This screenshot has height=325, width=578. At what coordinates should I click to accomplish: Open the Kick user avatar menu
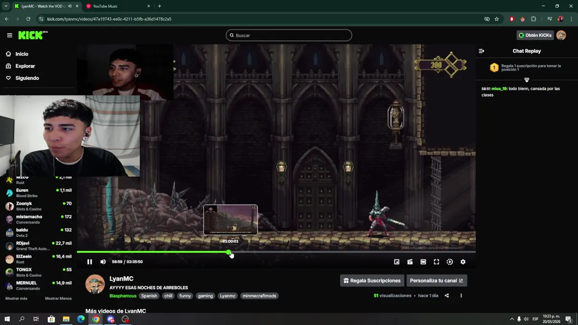point(561,35)
